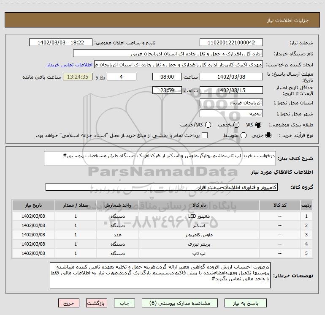Select the خدمت radio button
325x315 pixels.
(x=236, y=125)
